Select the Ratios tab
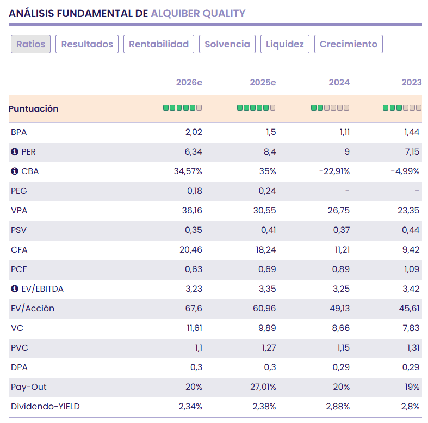Screen dimensions: 428x423 click(30, 44)
